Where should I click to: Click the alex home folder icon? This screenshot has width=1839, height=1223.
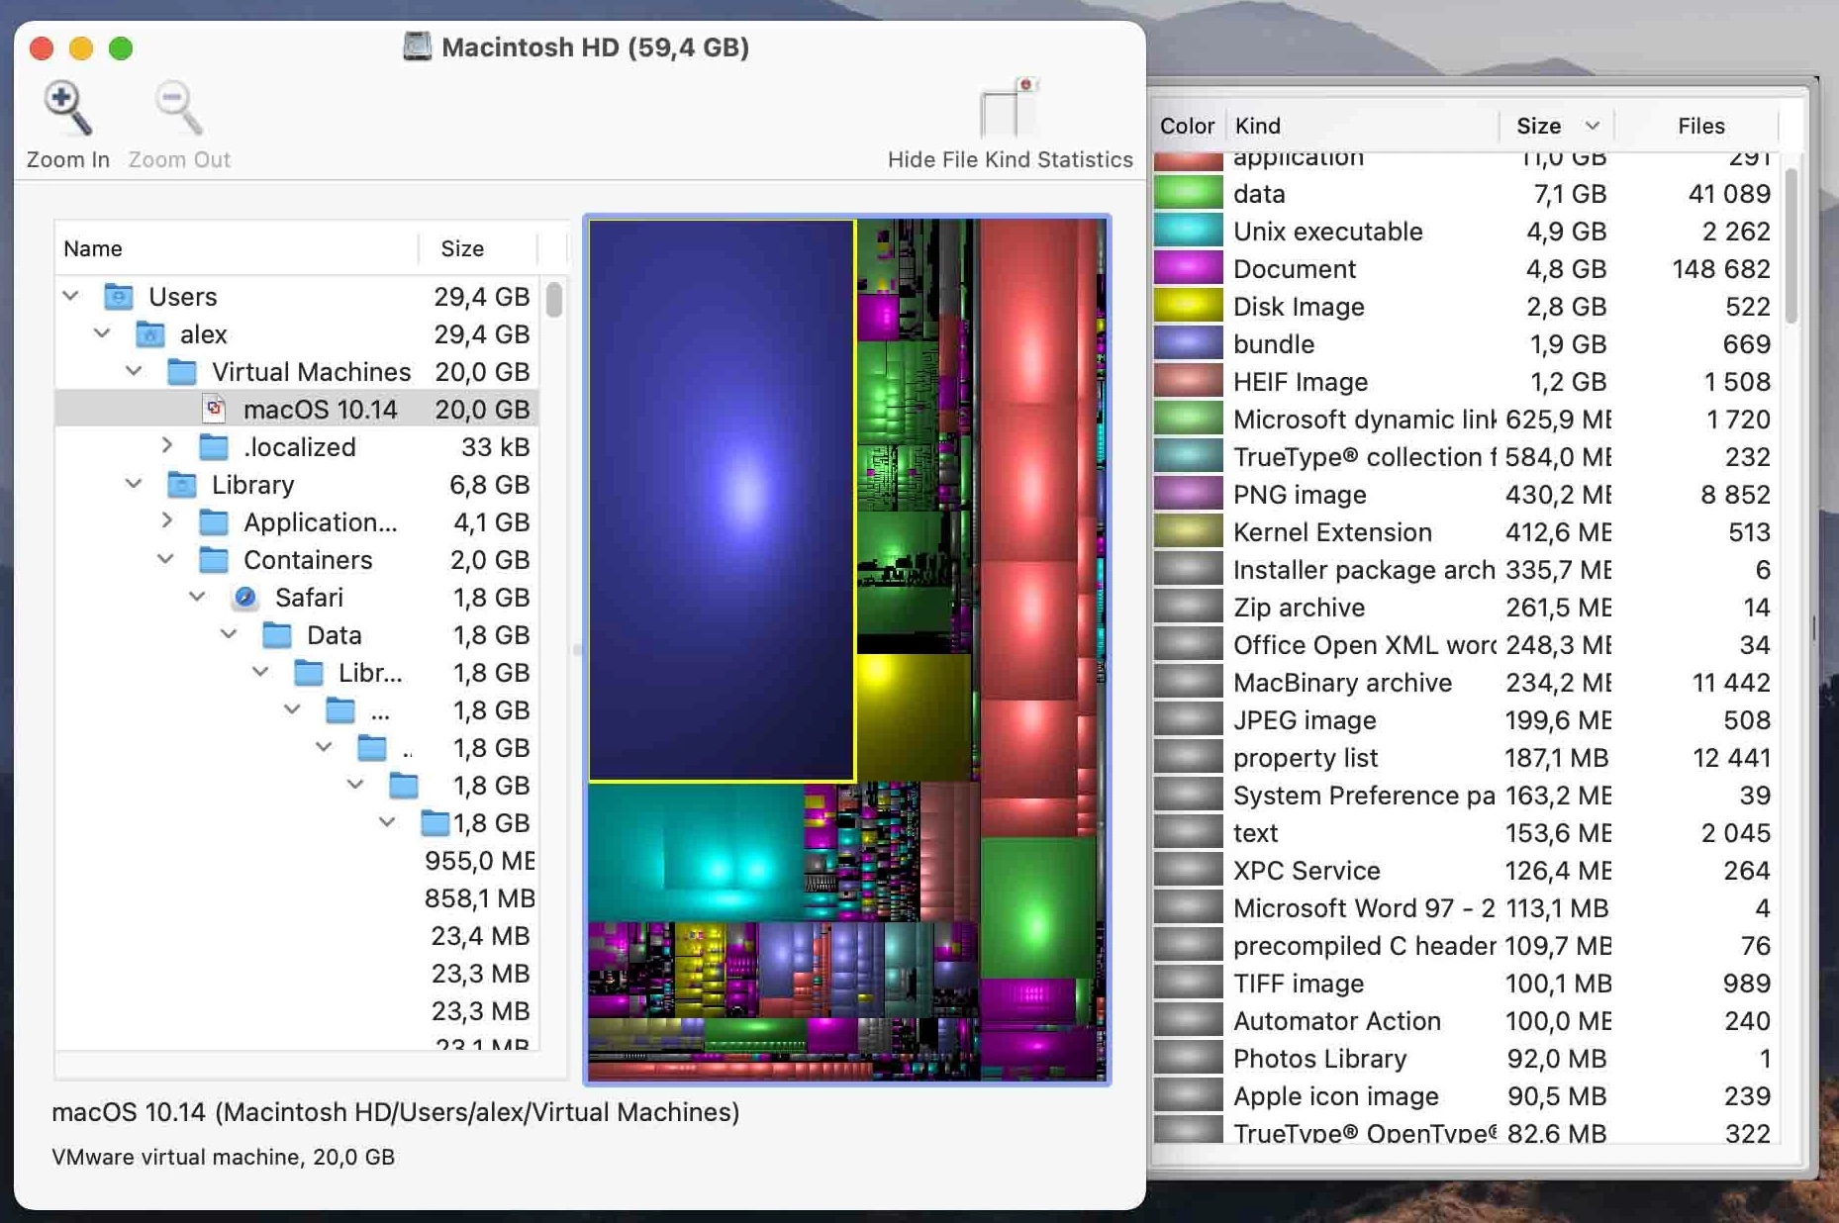(150, 334)
